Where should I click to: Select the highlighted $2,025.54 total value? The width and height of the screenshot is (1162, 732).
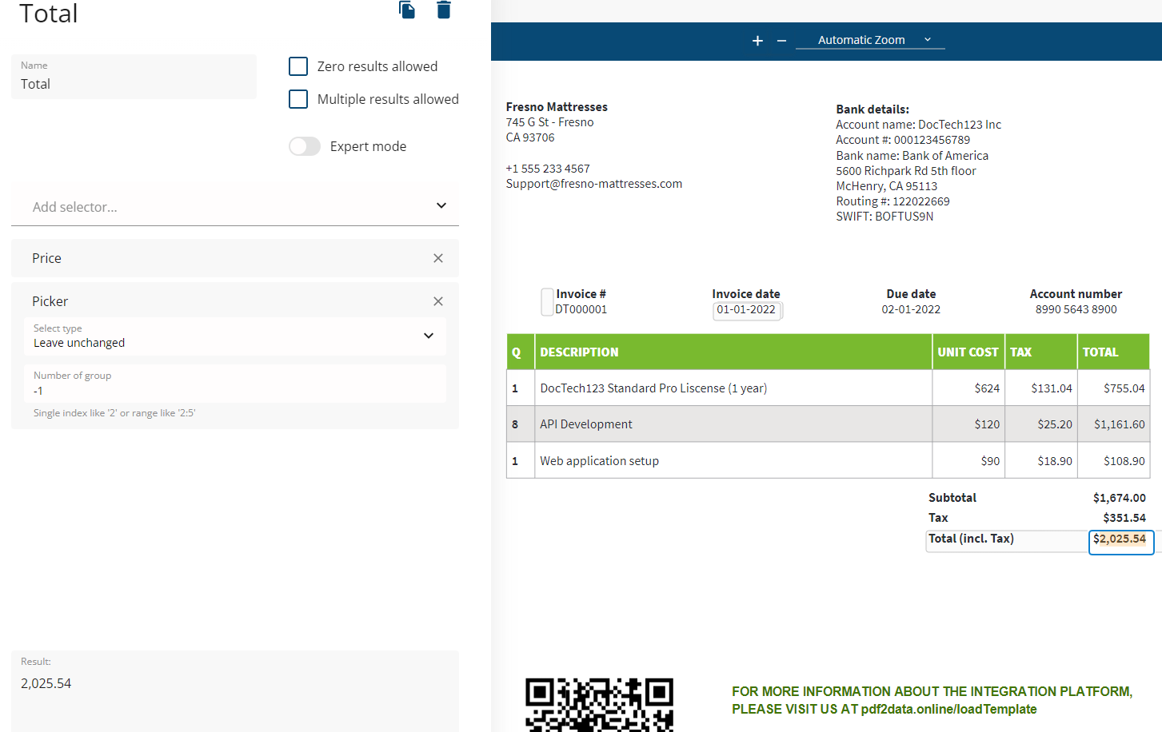(1120, 540)
